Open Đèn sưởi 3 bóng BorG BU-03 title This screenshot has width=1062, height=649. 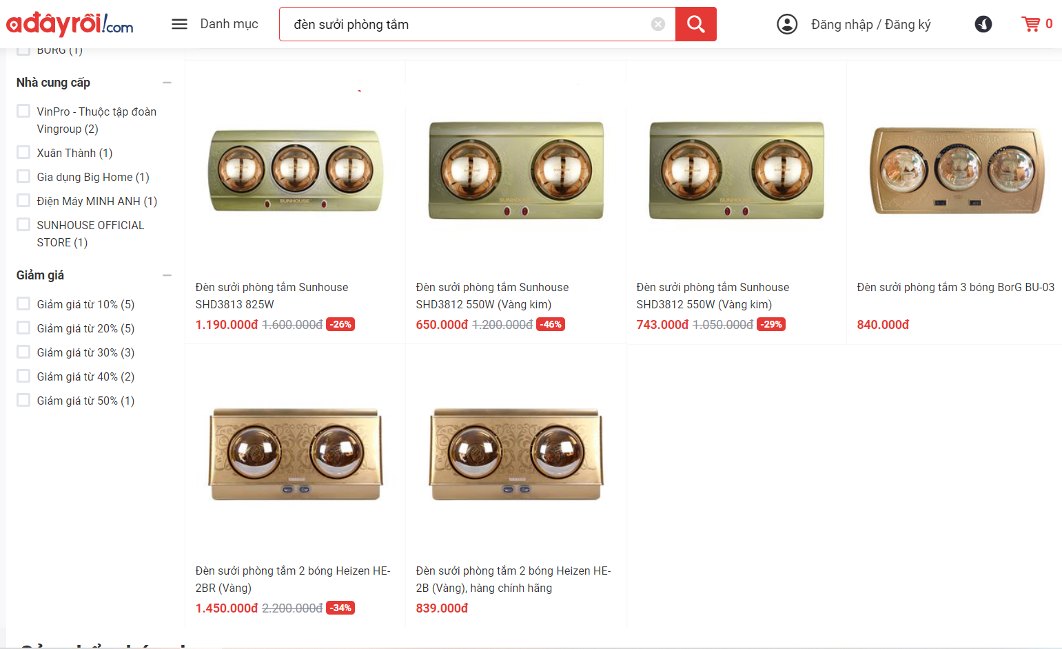955,287
